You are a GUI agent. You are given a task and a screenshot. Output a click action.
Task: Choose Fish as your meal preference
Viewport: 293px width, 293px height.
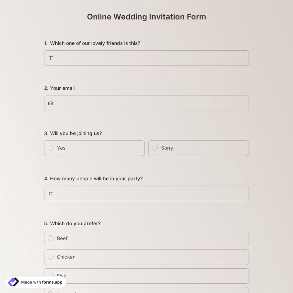50,275
